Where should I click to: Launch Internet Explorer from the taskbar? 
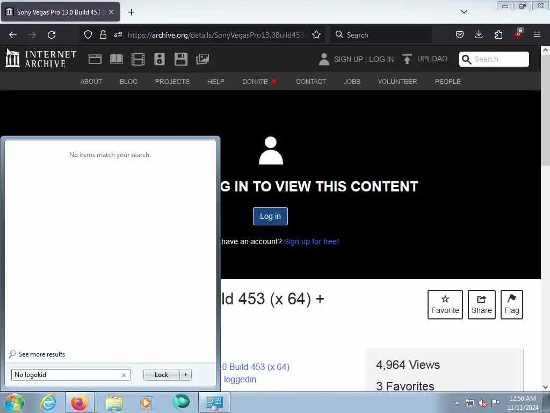[x=48, y=402]
